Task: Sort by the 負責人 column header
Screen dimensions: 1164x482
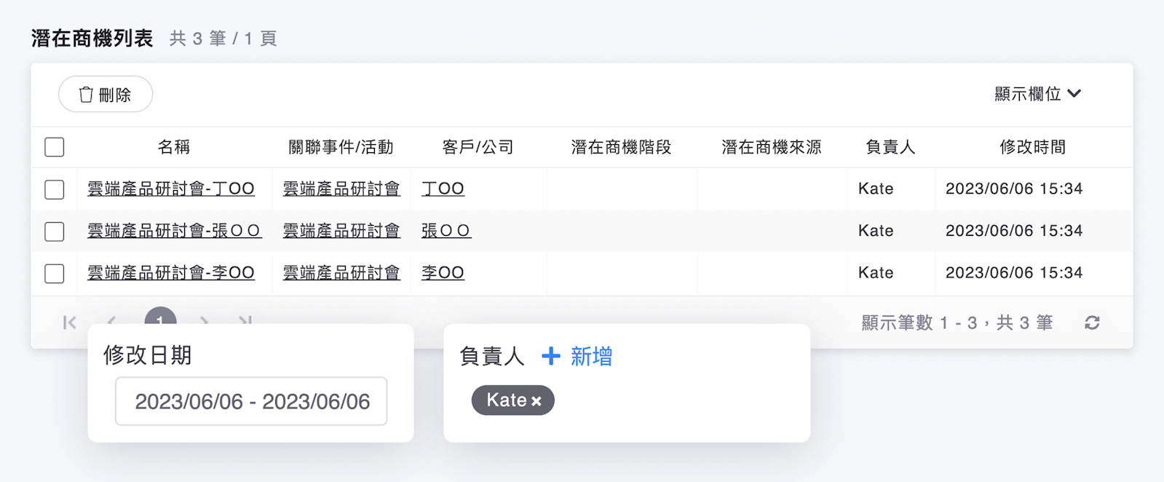Action: (x=890, y=147)
